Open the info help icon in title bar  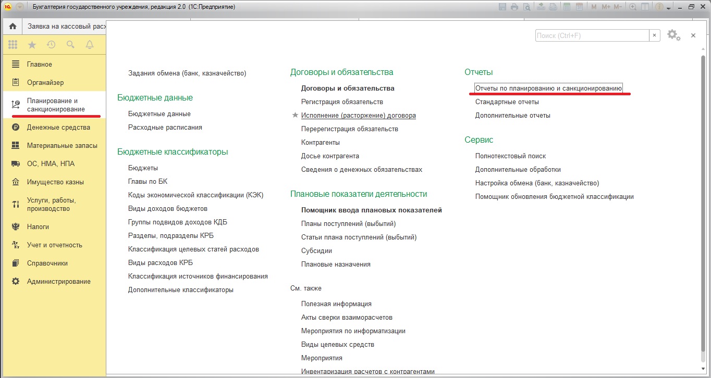coord(659,7)
